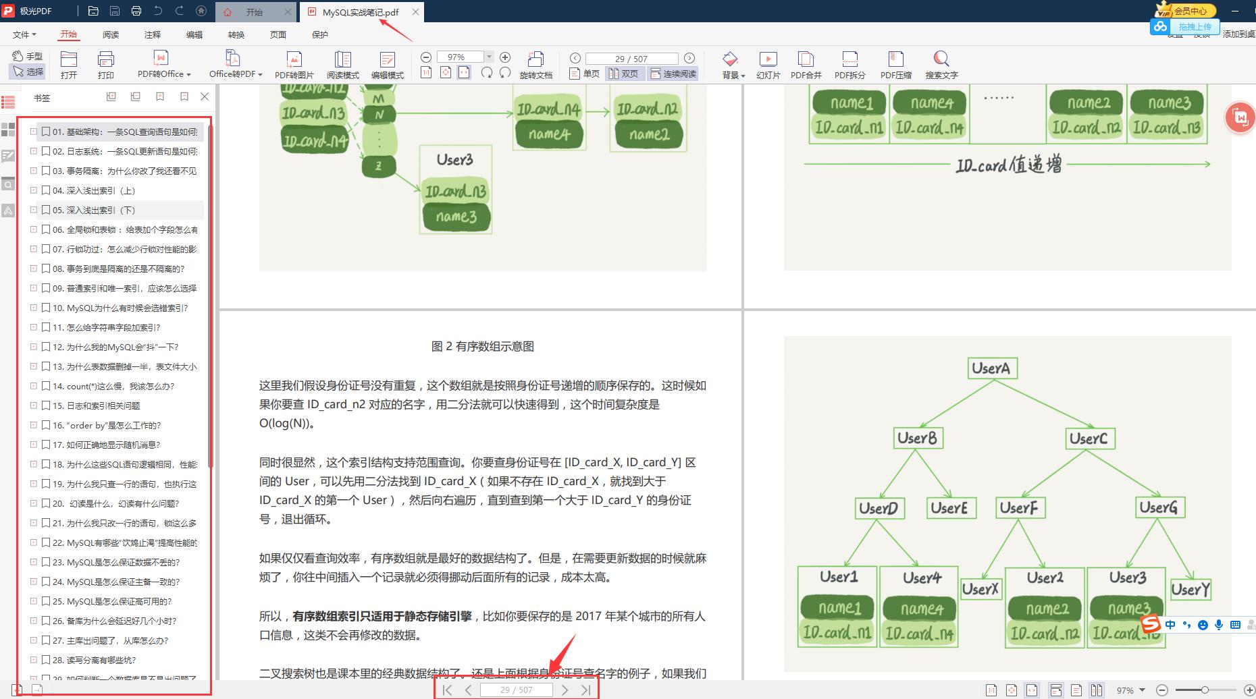Click PDF转图片 conversion tool
Screen dimensions: 1256x699
[294, 65]
